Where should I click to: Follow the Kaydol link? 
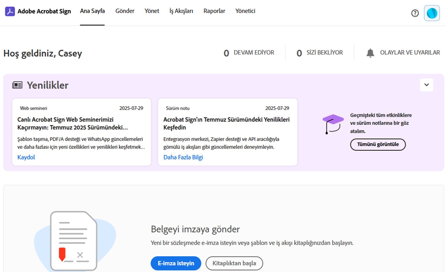pyautogui.click(x=26, y=157)
